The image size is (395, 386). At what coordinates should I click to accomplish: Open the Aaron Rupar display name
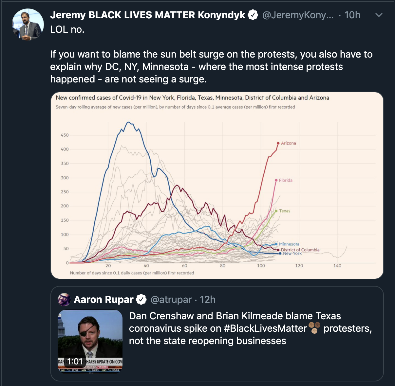[103, 300]
